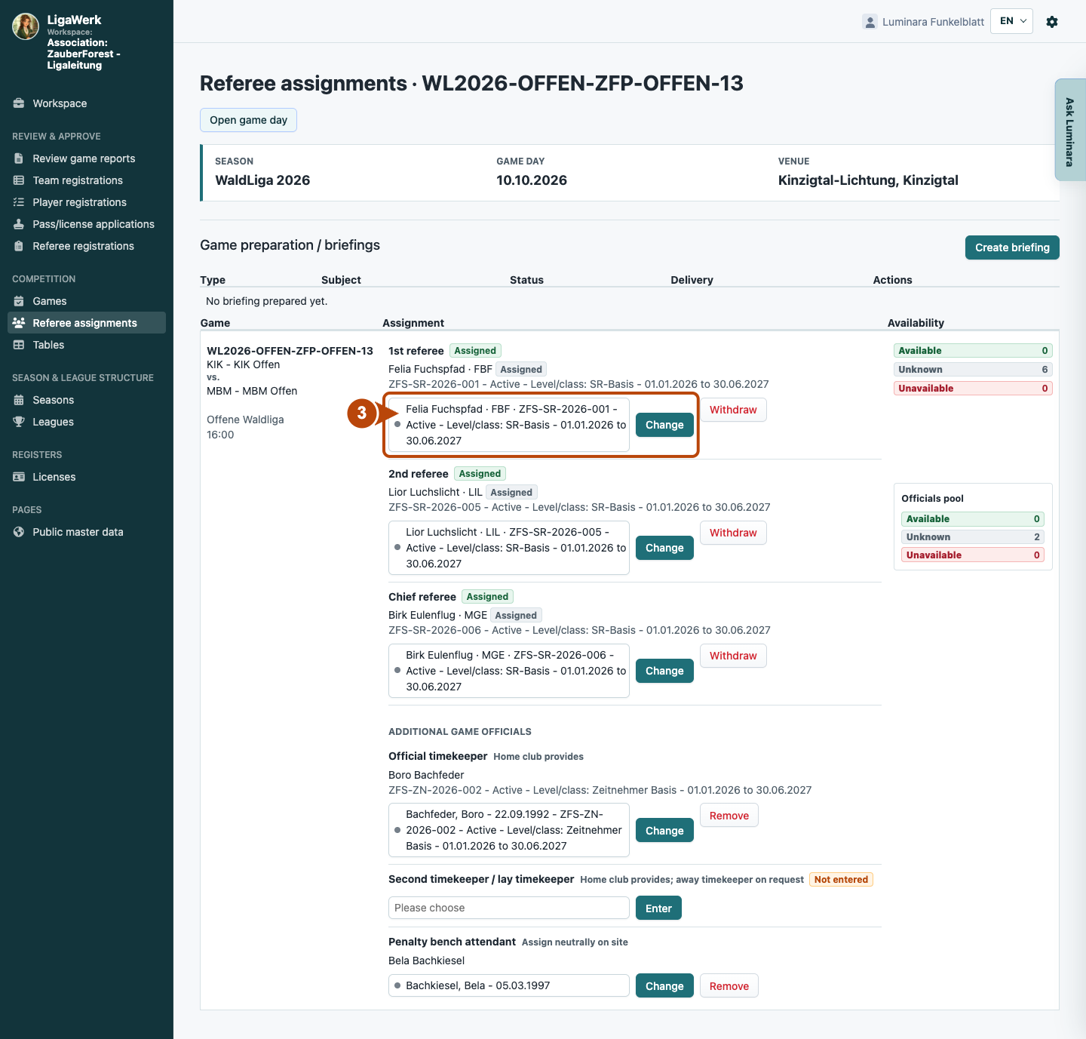Change the 1st referee Felia Fuchspfad
The image size is (1086, 1039).
coord(664,425)
